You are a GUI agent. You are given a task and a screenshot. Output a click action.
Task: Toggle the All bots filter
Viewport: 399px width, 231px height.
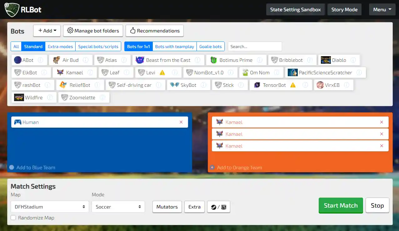(16, 47)
